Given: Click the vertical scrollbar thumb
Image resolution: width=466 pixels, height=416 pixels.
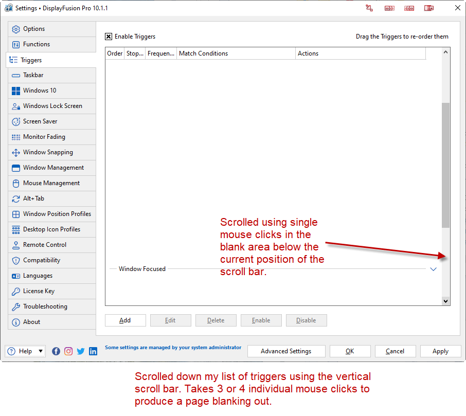Looking at the screenshot, I should [446, 165].
